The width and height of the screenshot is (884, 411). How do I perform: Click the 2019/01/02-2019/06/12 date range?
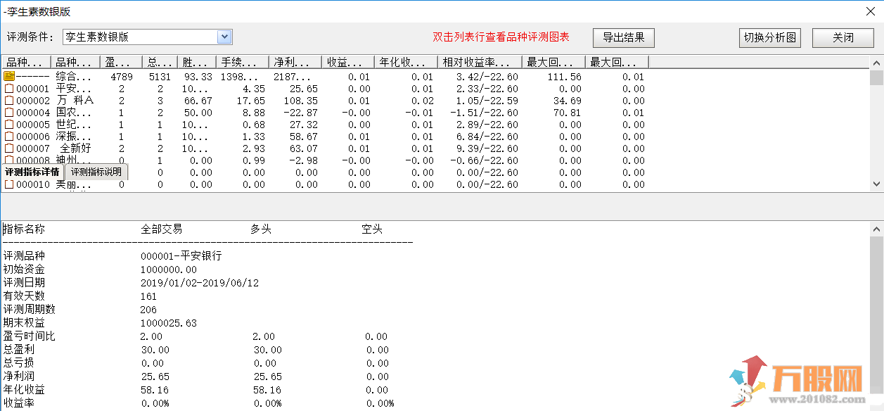[200, 283]
